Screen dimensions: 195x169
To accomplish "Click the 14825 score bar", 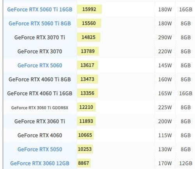I will point(89,37).
